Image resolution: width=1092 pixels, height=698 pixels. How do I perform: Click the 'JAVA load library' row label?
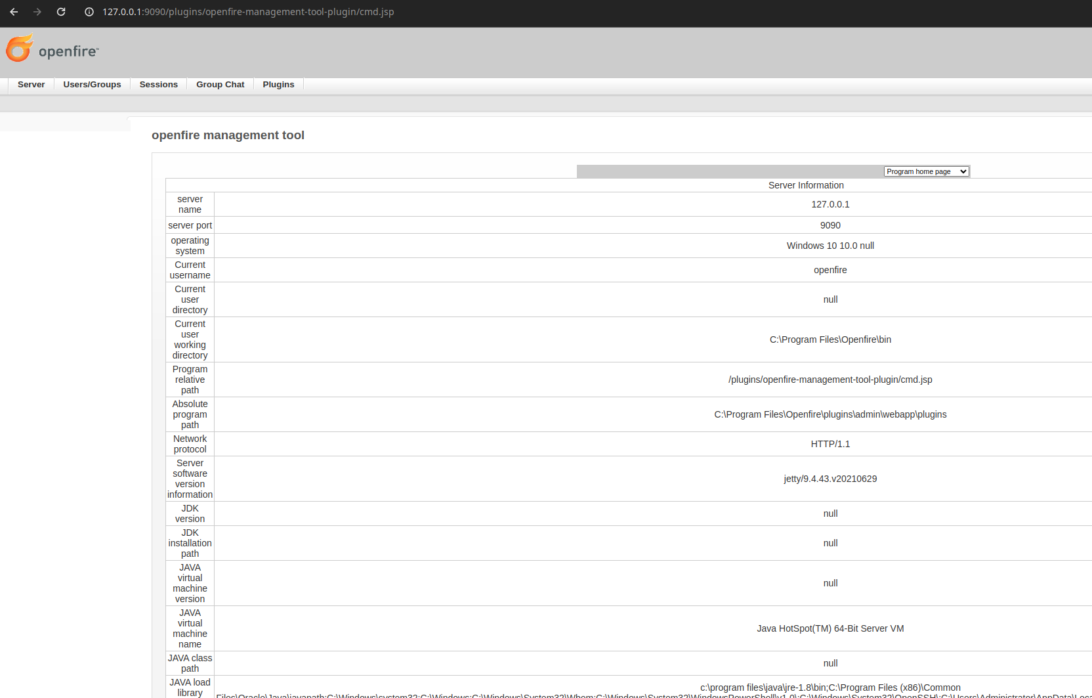(190, 687)
